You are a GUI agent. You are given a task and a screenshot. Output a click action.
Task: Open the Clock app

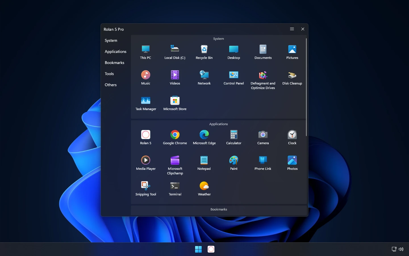[x=292, y=137]
